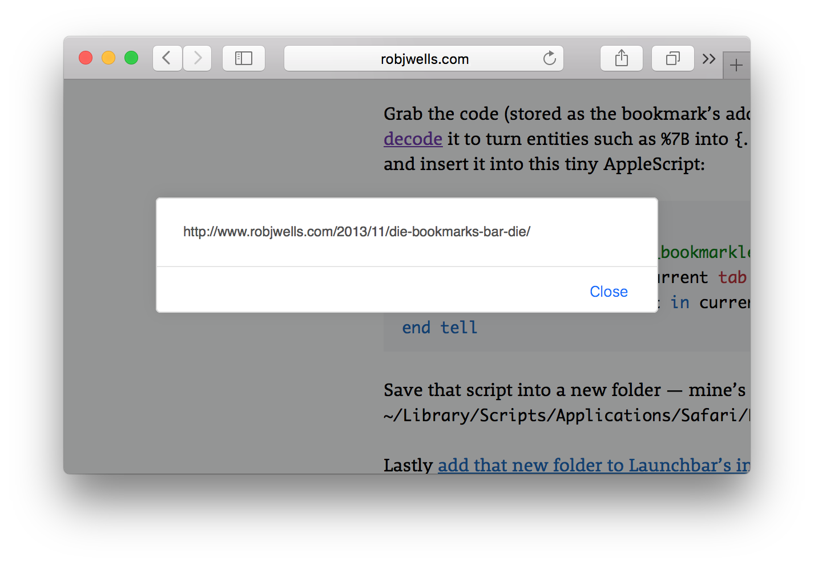Screen dimensions: 814x565
Task: Follow 'add that new folder to Launchbar's' link
Action: pos(594,465)
